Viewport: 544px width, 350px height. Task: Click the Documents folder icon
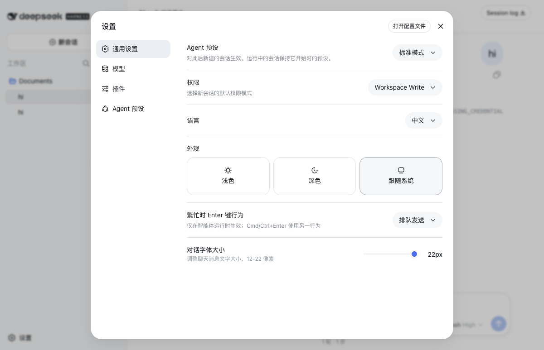13,81
